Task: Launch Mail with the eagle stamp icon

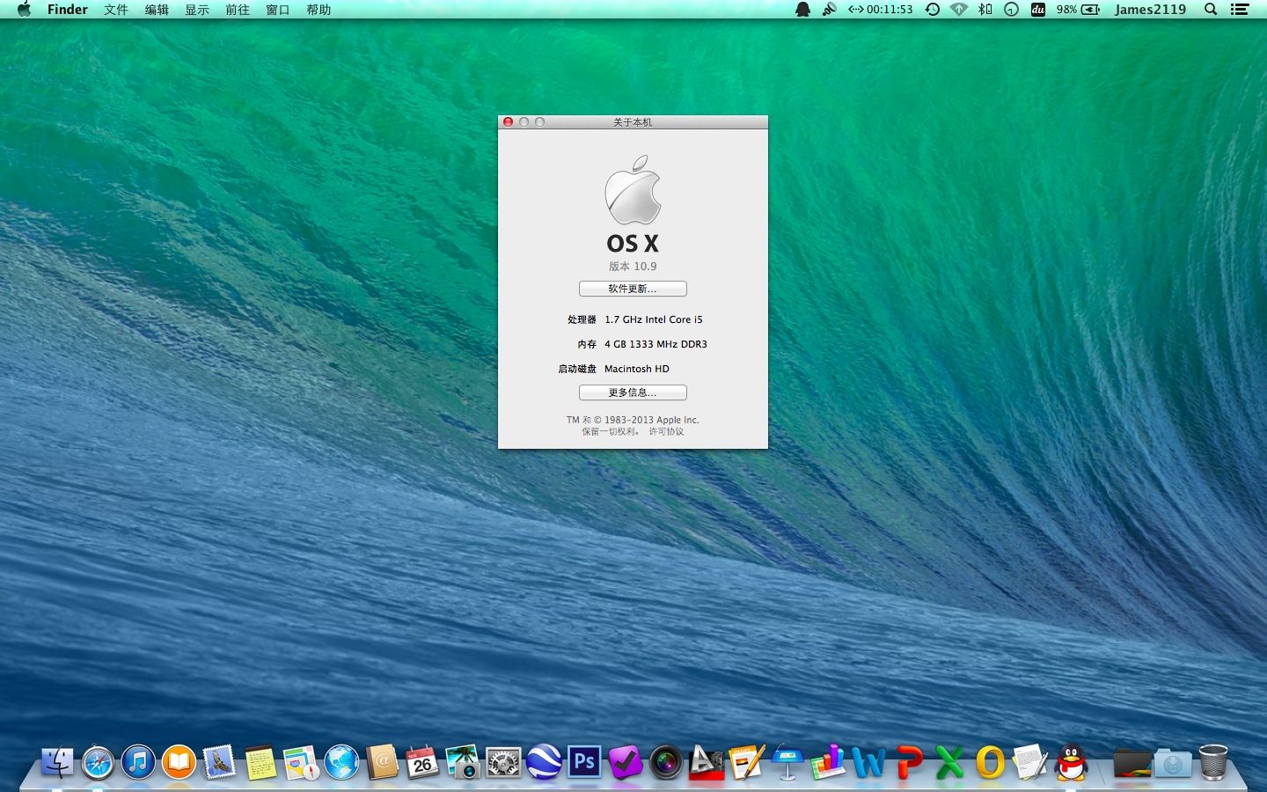Action: (219, 762)
